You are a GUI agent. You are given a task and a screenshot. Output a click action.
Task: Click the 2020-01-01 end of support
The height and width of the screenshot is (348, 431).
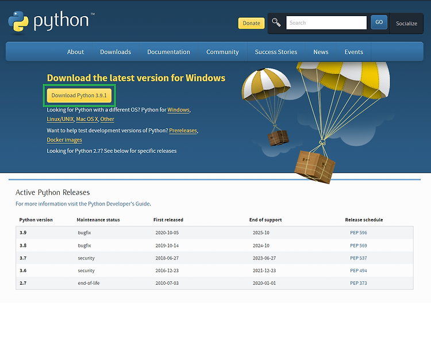264,283
